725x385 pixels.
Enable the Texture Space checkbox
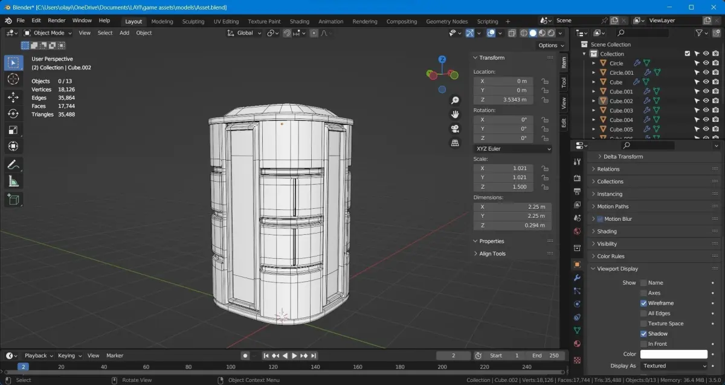click(x=643, y=323)
